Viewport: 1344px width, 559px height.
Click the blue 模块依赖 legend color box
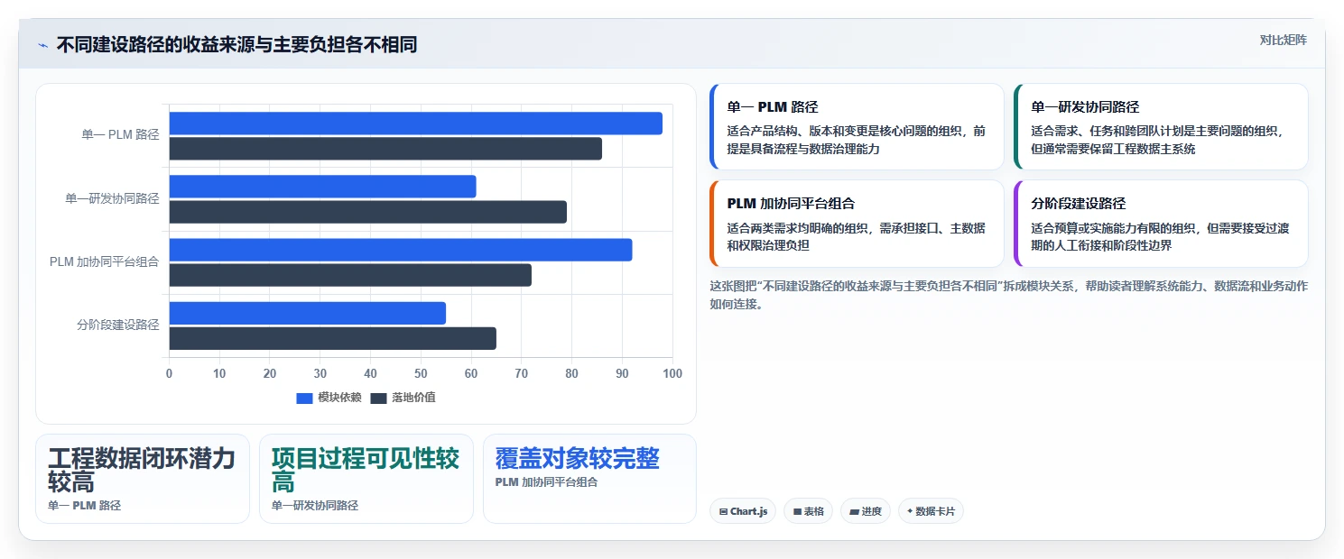(304, 399)
